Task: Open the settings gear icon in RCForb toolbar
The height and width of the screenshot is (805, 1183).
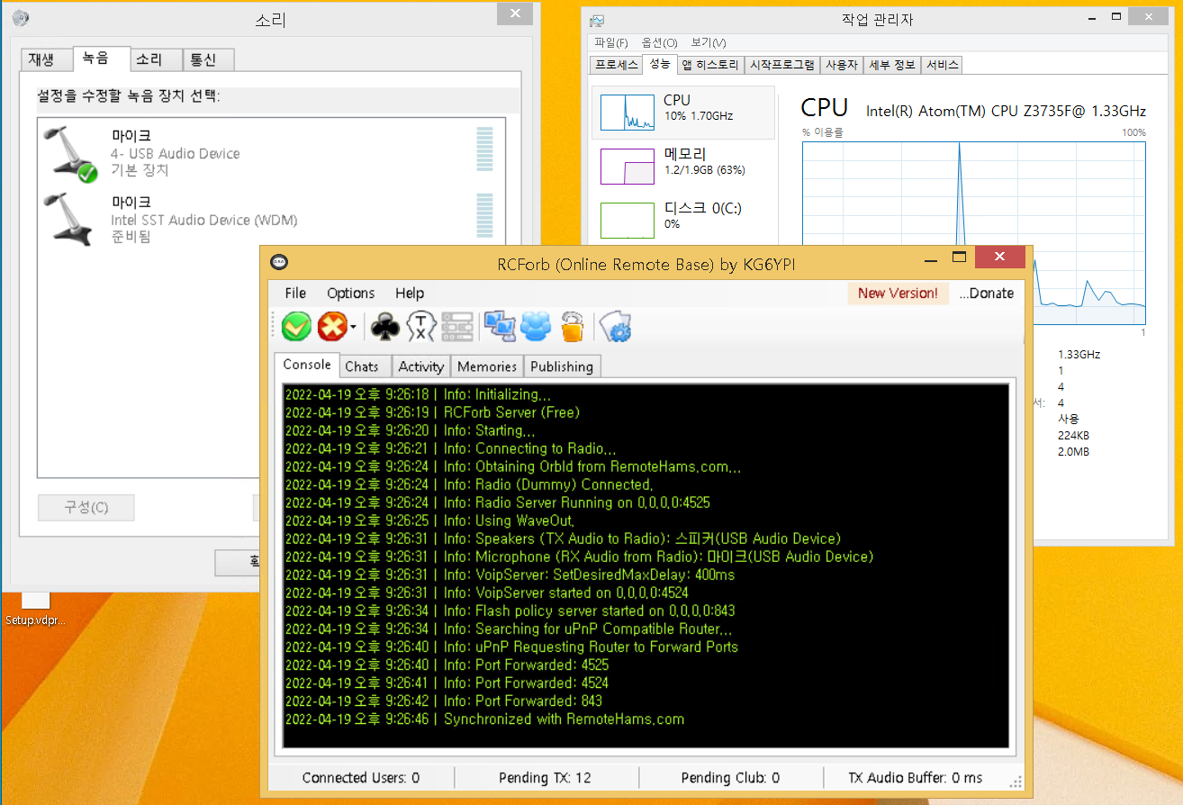Action: (x=615, y=326)
